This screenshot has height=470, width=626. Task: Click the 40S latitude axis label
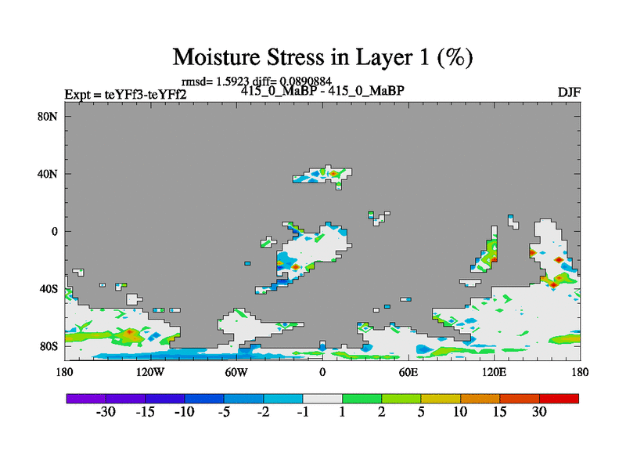(49, 288)
